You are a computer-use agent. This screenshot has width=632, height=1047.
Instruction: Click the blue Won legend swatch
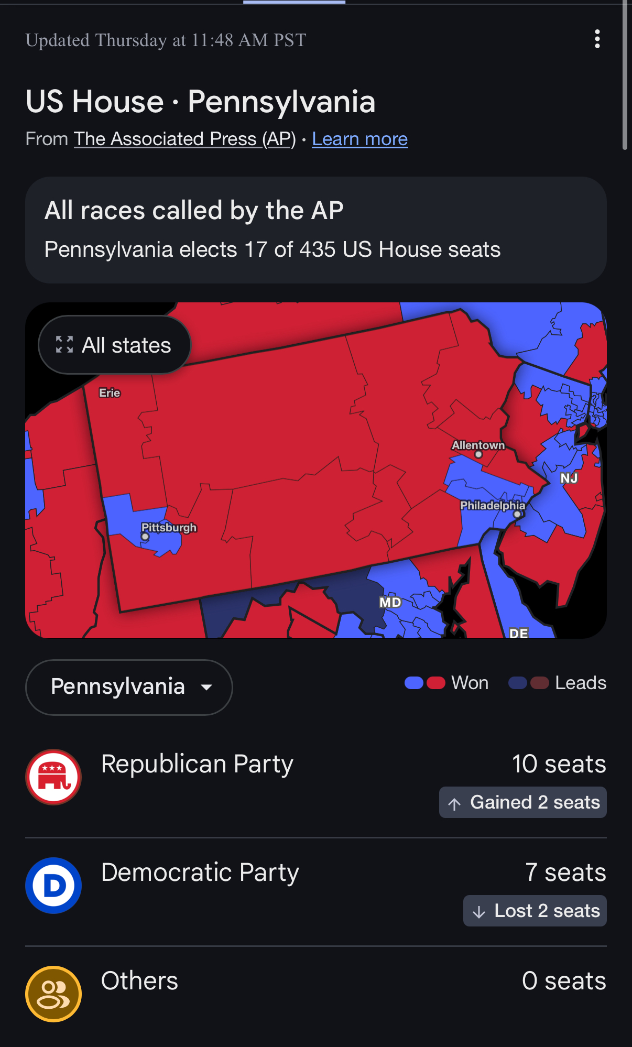pyautogui.click(x=414, y=683)
